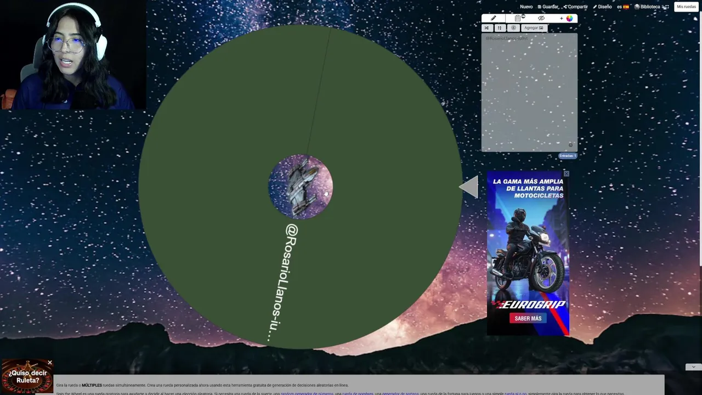Click the atom-like advanced options icon
Viewport: 702px width, 395px height.
[513, 28]
